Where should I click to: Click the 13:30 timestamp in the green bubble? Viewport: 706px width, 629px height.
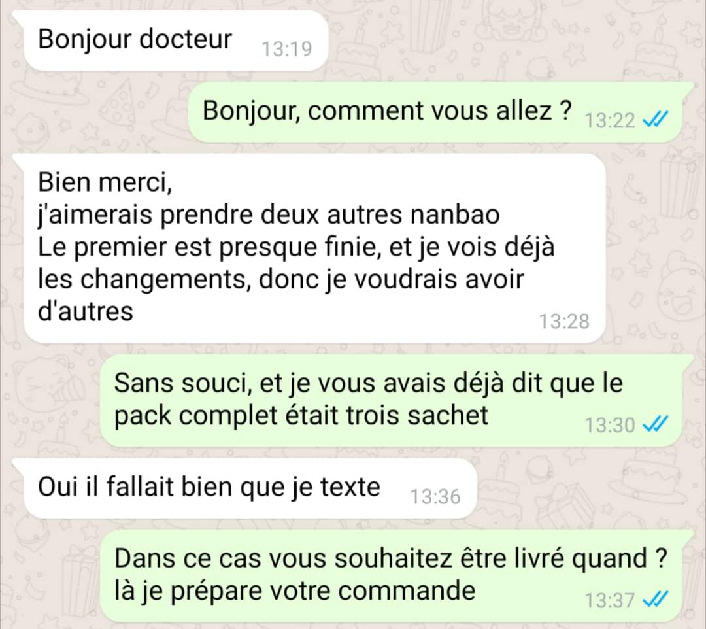[610, 425]
